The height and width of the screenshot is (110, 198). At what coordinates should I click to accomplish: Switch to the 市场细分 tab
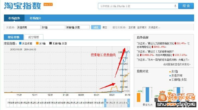click(x=35, y=18)
